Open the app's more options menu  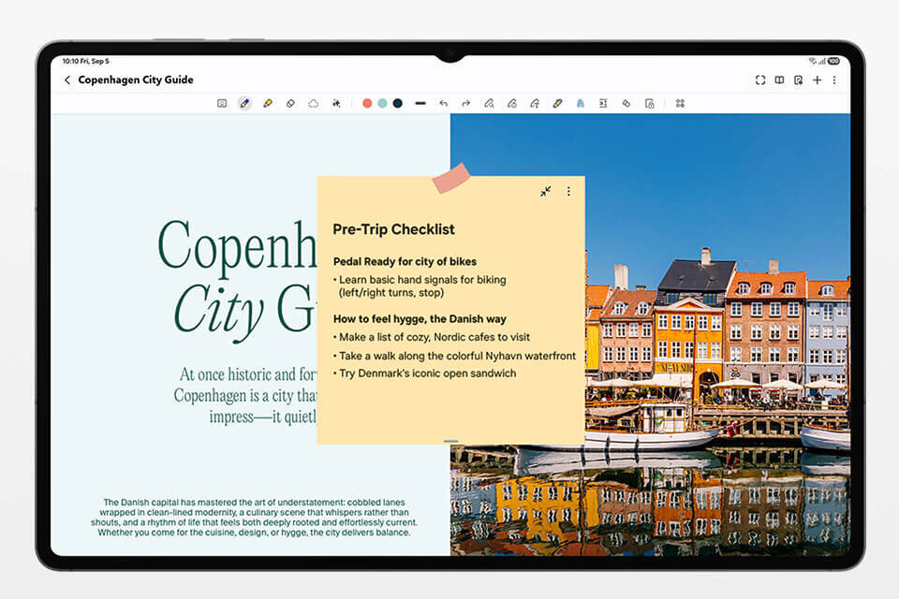(x=834, y=80)
